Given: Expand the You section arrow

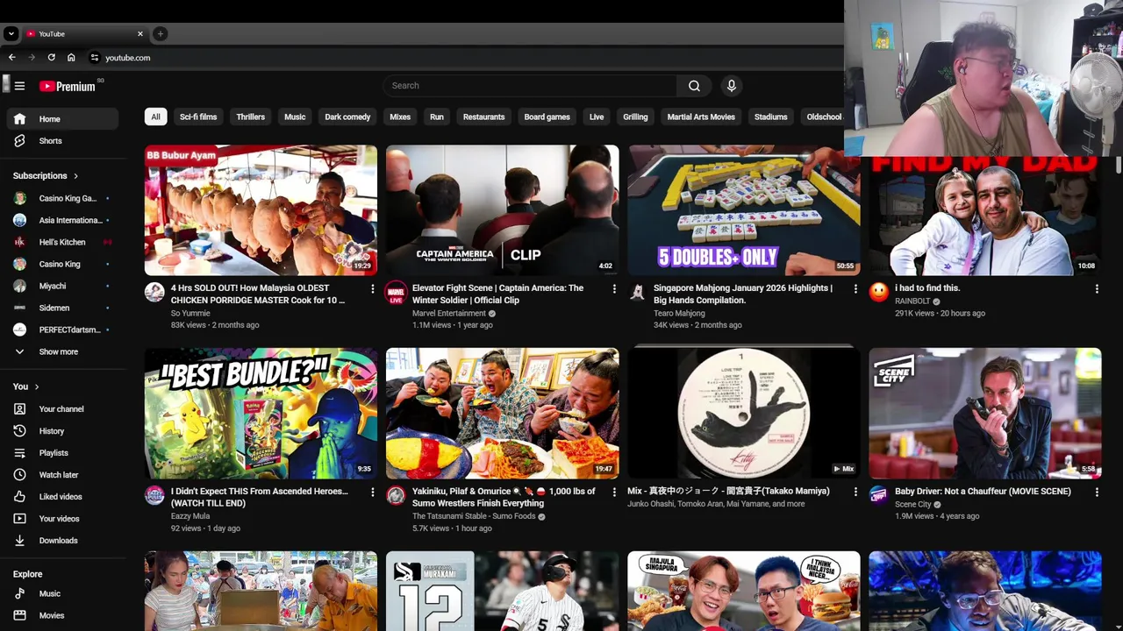Looking at the screenshot, I should point(37,386).
